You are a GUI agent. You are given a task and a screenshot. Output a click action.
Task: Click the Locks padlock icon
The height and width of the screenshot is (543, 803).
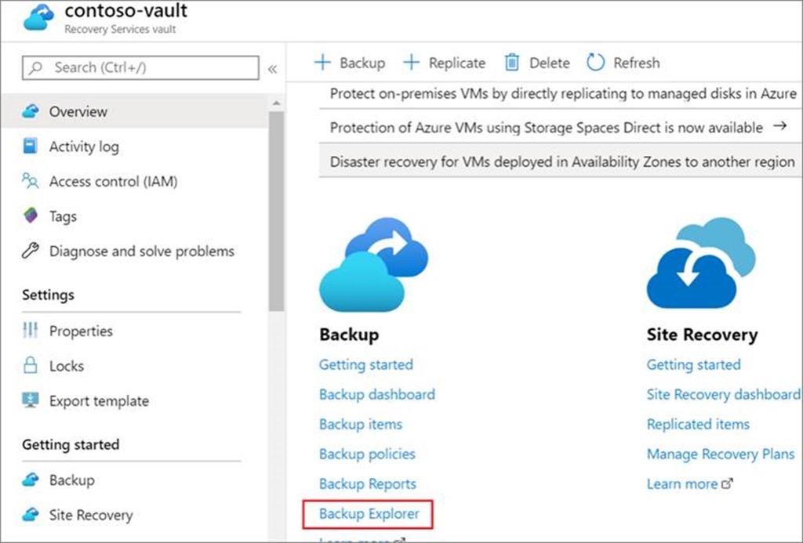point(31,365)
